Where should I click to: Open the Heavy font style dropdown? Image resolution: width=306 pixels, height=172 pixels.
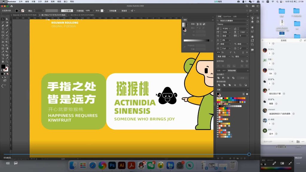[247, 24]
